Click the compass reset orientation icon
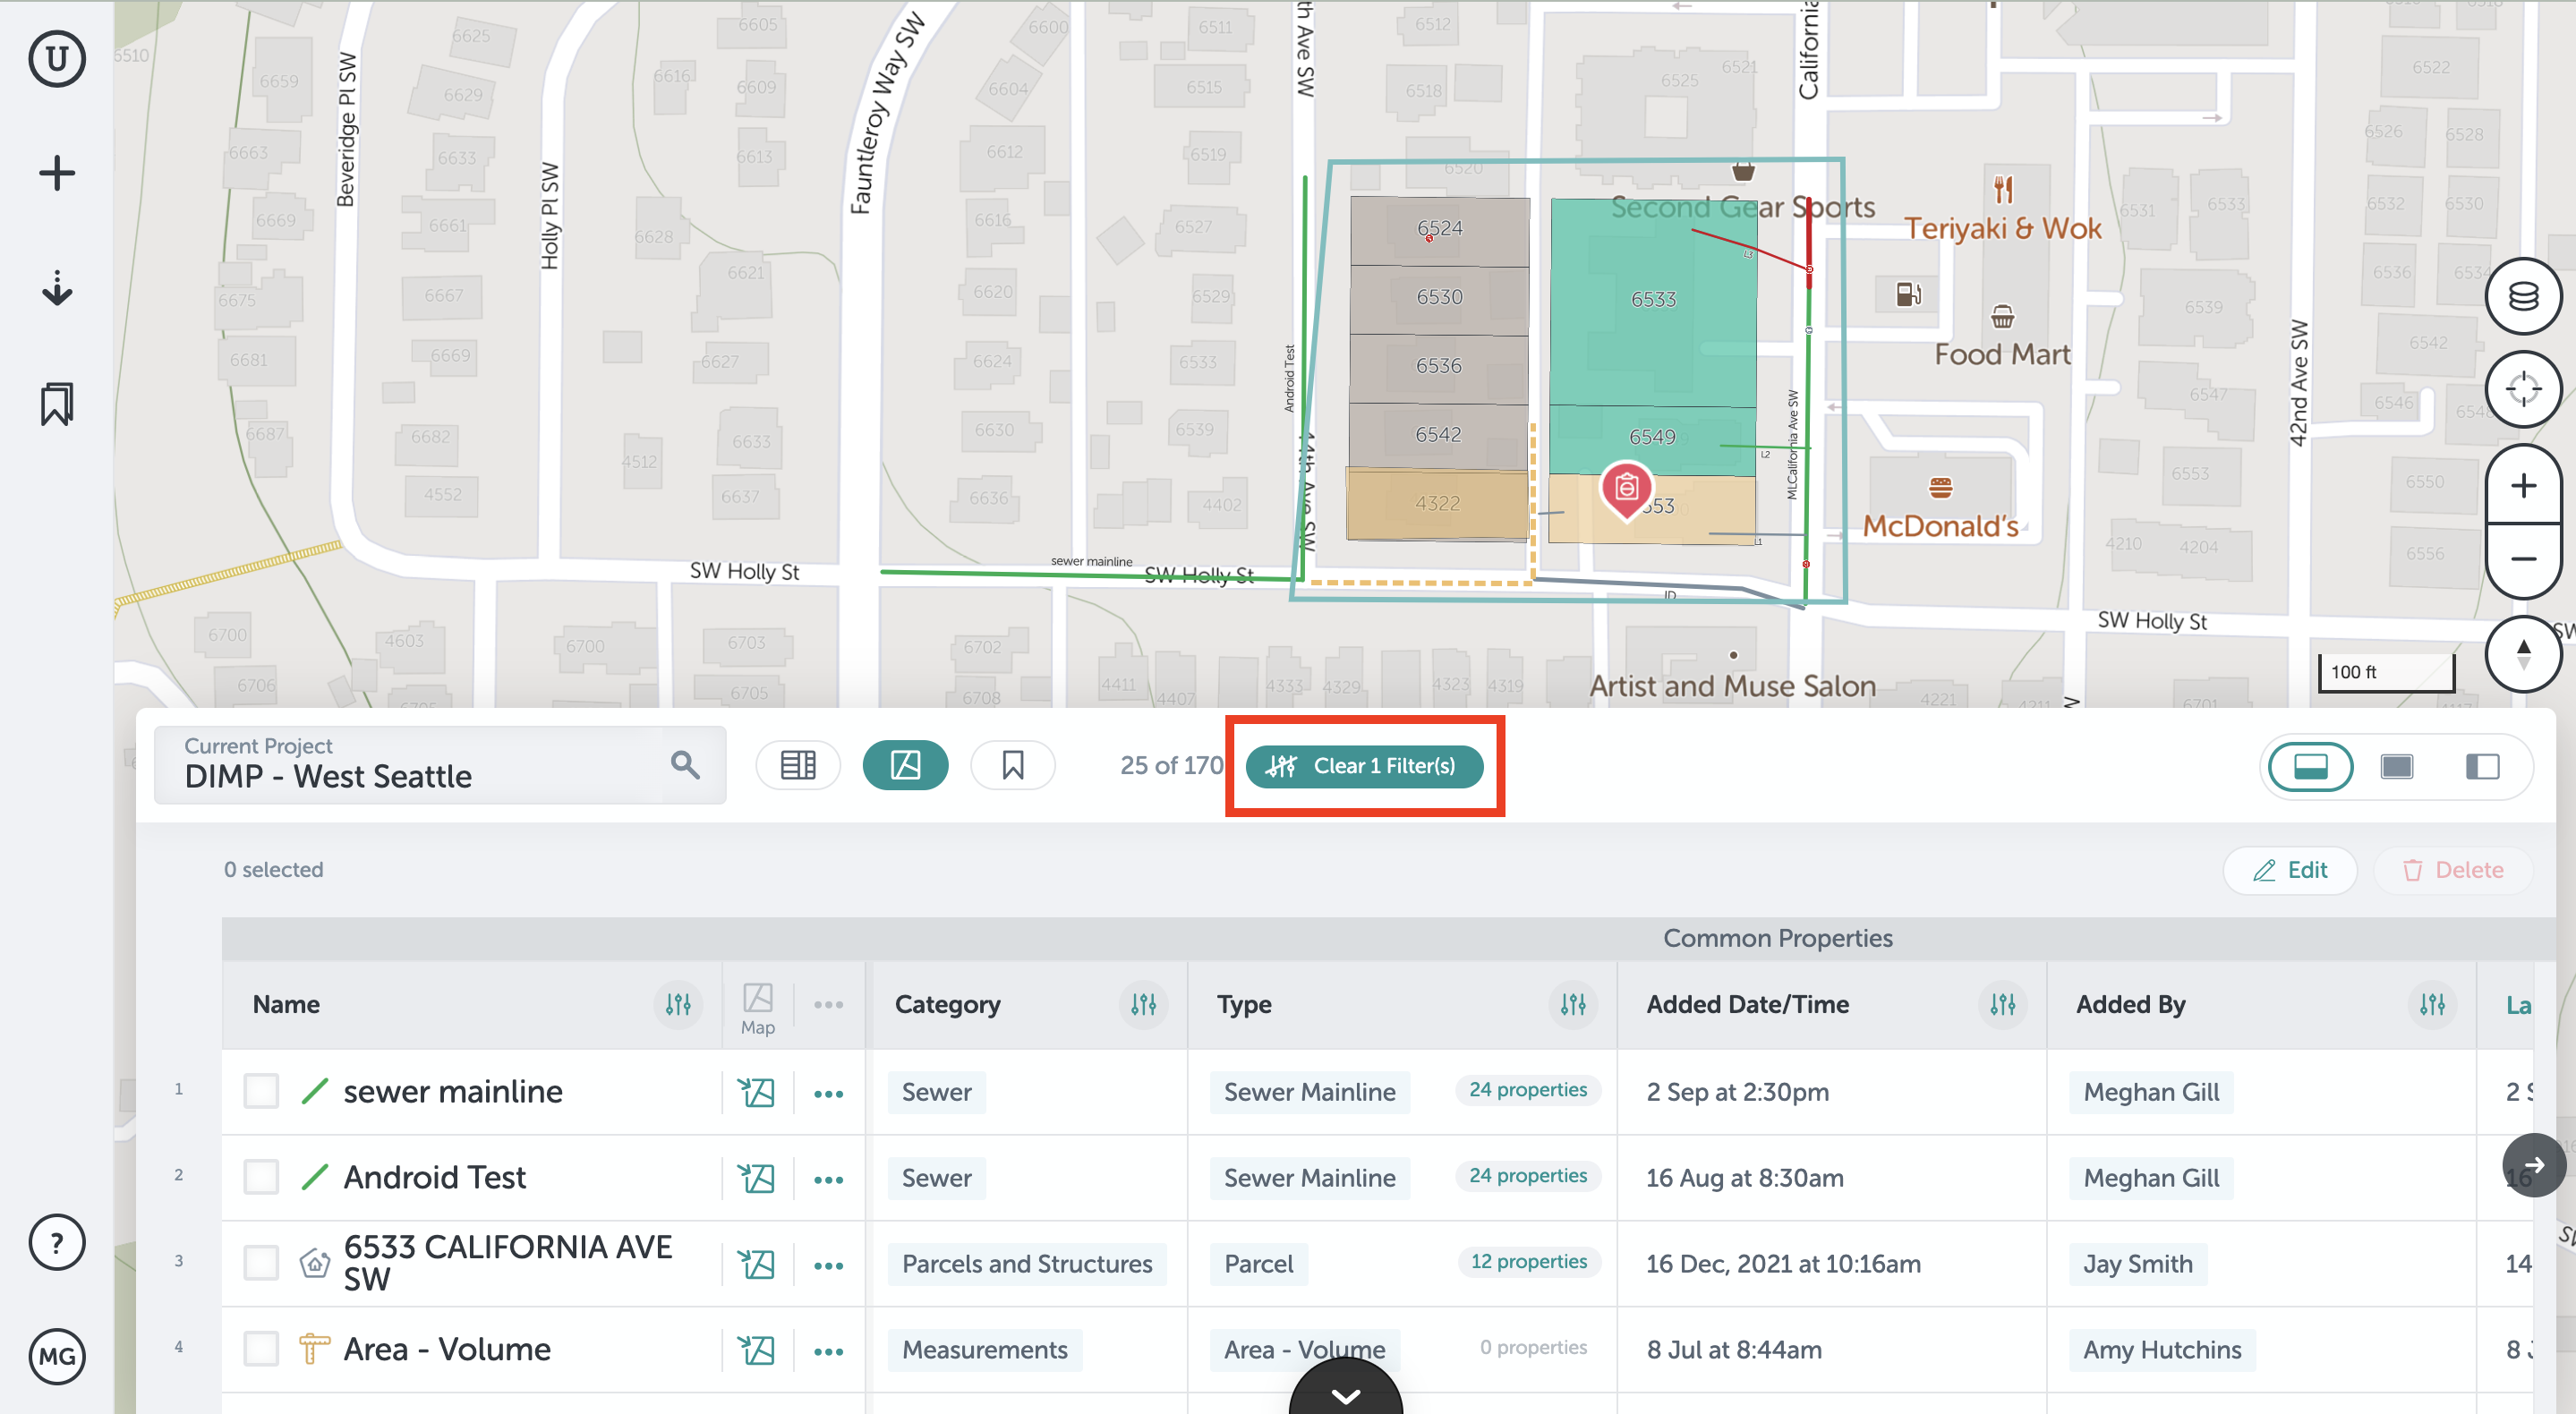This screenshot has width=2576, height=1414. pos(2522,653)
